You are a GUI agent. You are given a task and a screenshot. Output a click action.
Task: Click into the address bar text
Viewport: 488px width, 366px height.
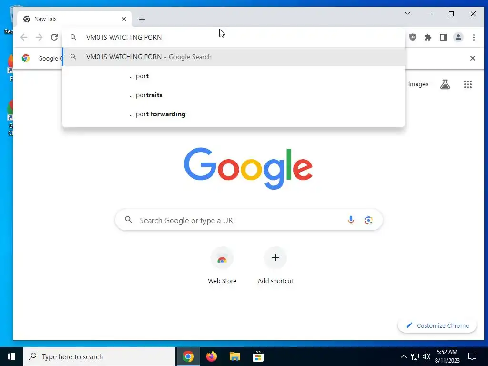point(124,37)
